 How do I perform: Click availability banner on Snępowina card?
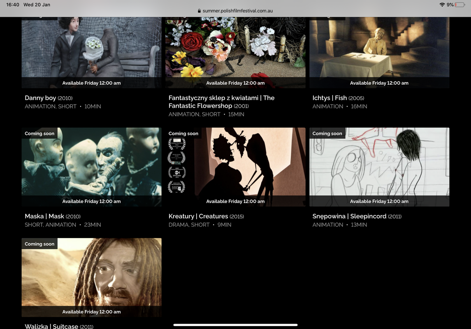coord(379,201)
